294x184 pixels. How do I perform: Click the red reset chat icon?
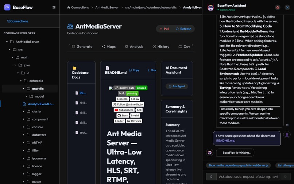point(278,7)
